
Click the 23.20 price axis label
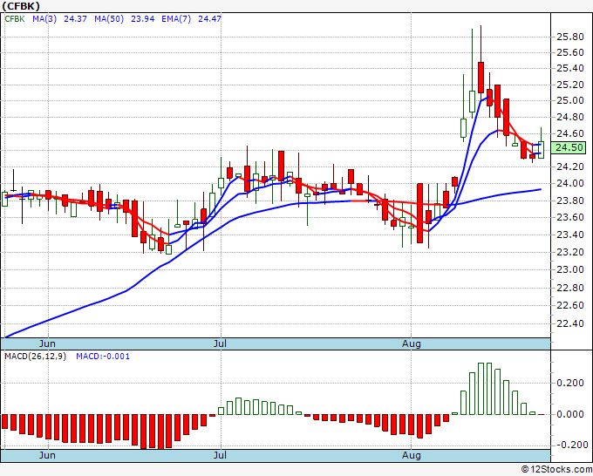click(570, 252)
